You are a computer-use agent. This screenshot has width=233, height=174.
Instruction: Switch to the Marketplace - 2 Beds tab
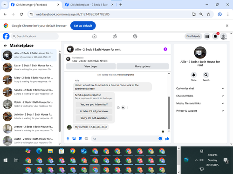click(x=89, y=5)
